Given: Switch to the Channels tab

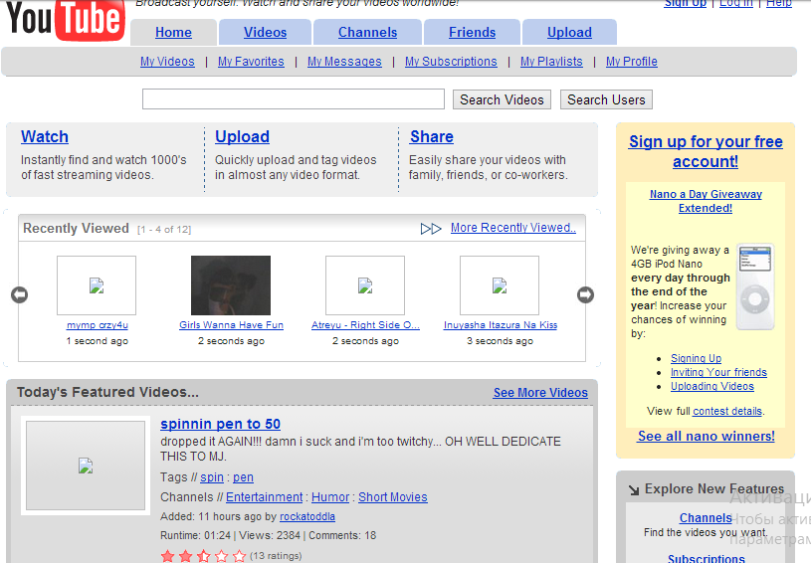Looking at the screenshot, I should (x=368, y=32).
